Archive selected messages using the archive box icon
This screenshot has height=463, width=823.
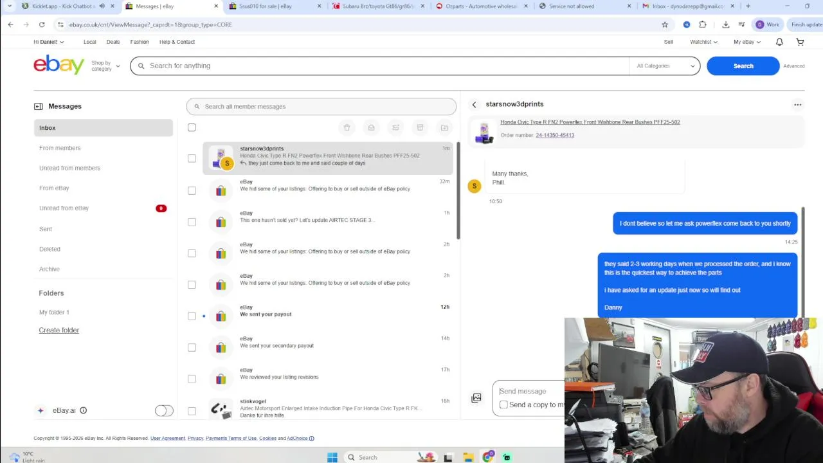tap(420, 127)
